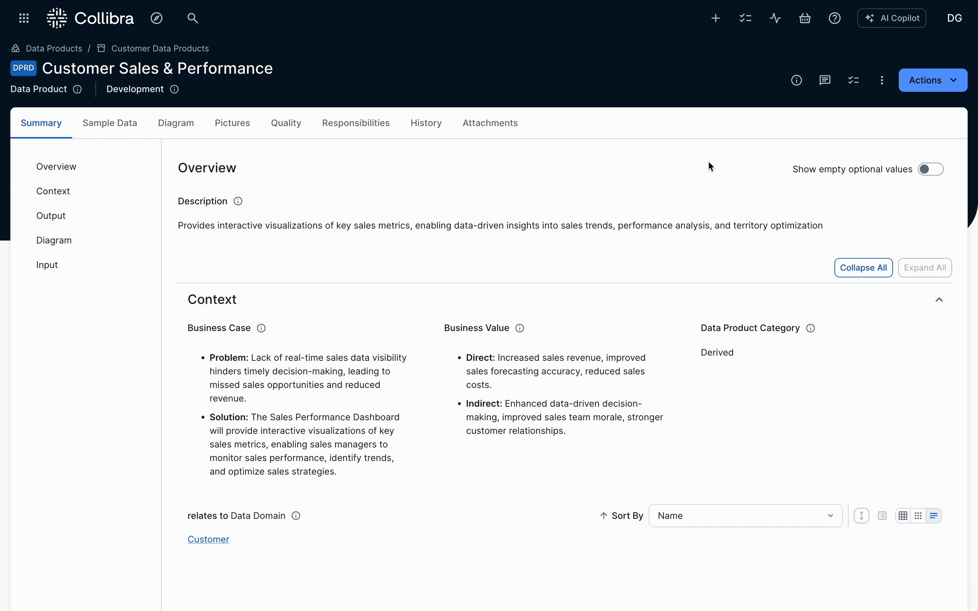978x611 pixels.
Task: Open the data basket icon
Action: (805, 18)
